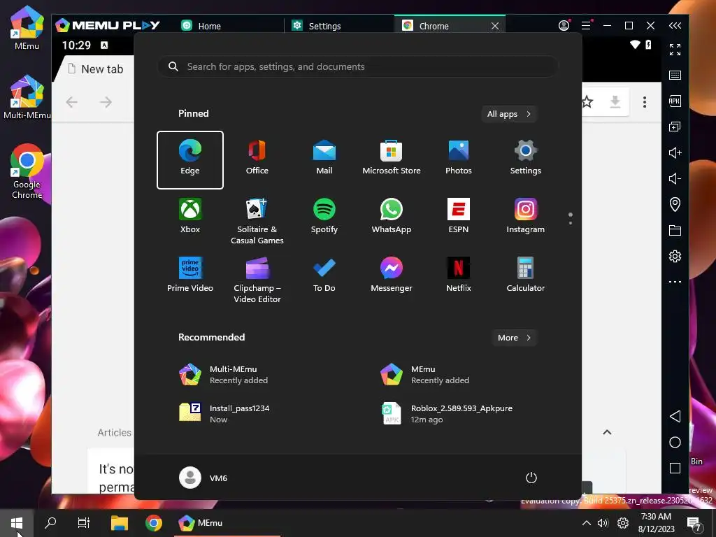Screen dimensions: 716x537
Task: Open File Explorer from taskbar
Action: coord(120,523)
